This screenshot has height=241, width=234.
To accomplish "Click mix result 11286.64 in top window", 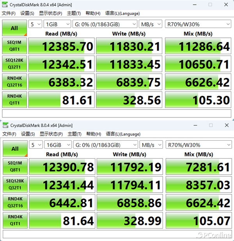I will point(198,46).
